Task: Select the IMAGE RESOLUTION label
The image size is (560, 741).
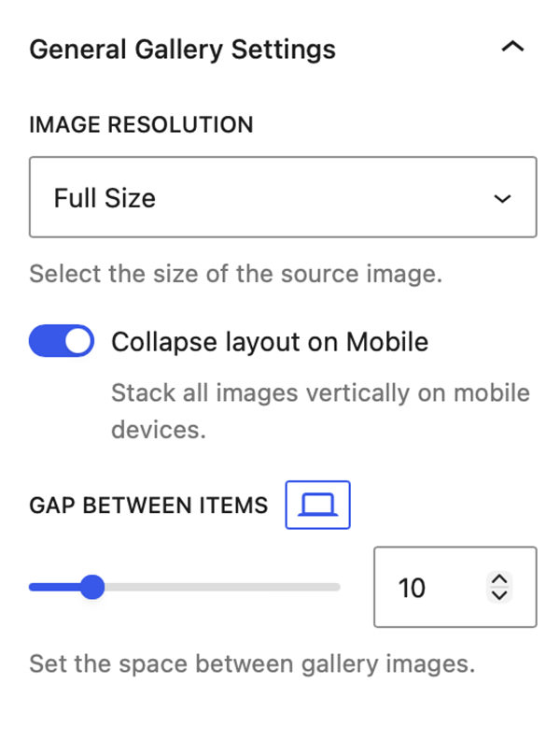Action: pos(141,125)
